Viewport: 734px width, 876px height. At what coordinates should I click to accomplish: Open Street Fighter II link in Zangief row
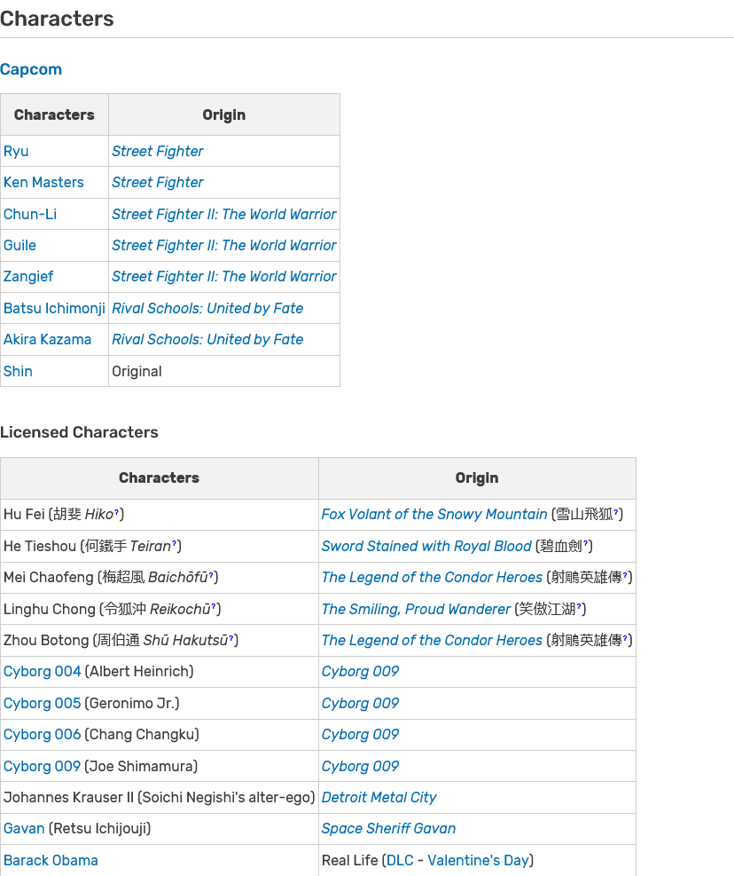[x=224, y=277]
